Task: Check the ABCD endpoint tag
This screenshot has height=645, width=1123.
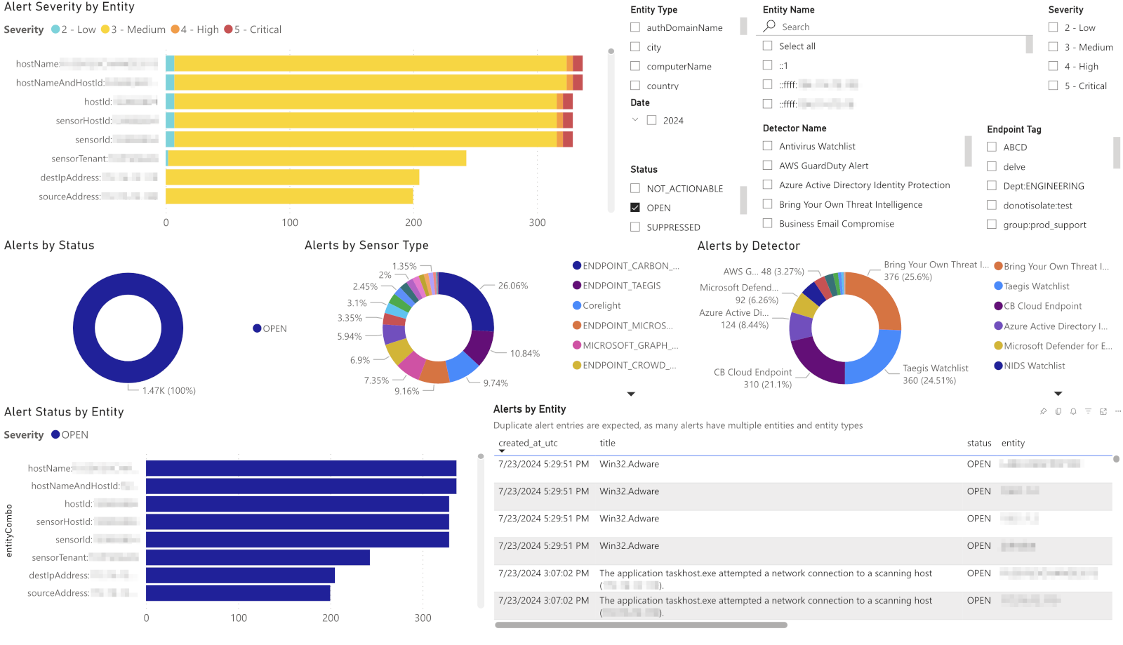Action: 992,147
